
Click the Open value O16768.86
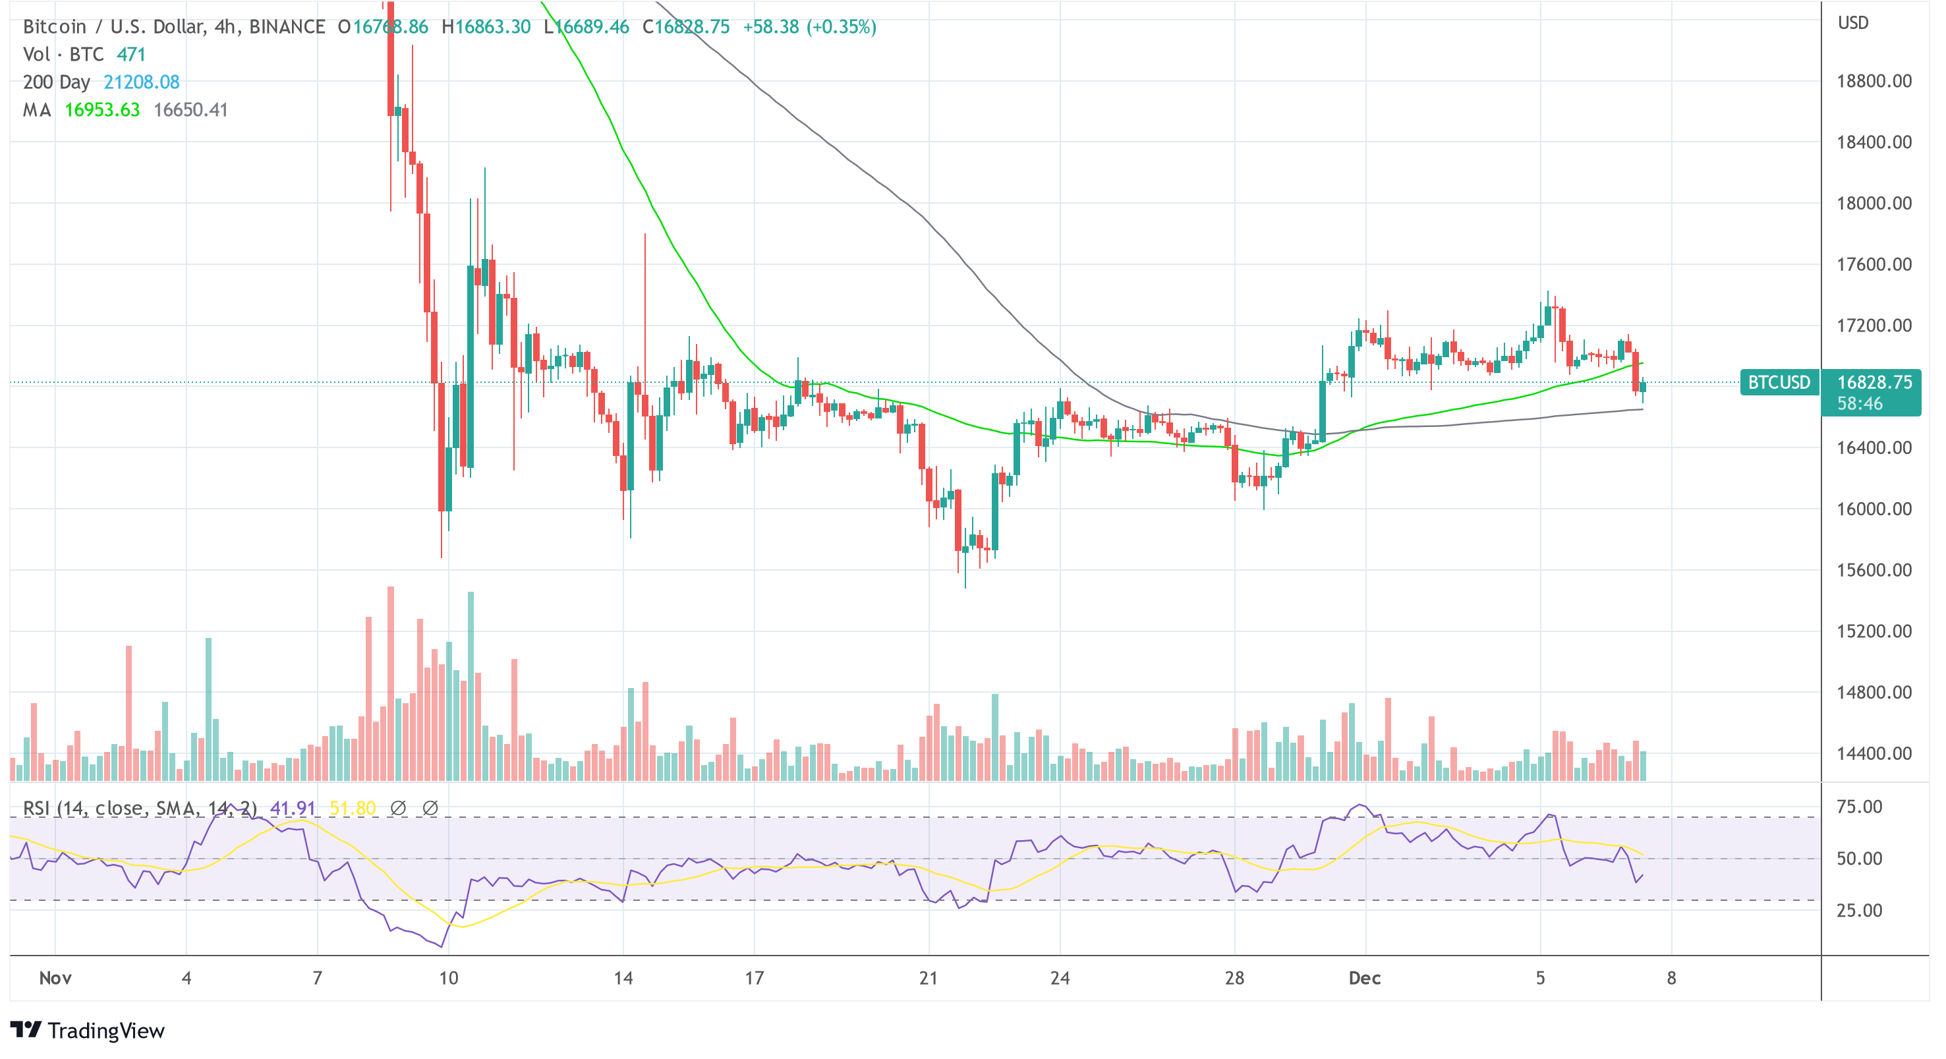click(382, 27)
